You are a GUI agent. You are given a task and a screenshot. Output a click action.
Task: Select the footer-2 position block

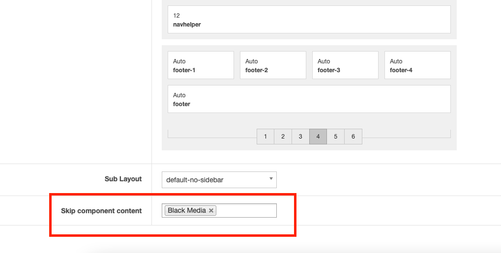coord(273,65)
